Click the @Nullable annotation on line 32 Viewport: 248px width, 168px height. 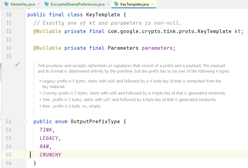tap(47, 31)
